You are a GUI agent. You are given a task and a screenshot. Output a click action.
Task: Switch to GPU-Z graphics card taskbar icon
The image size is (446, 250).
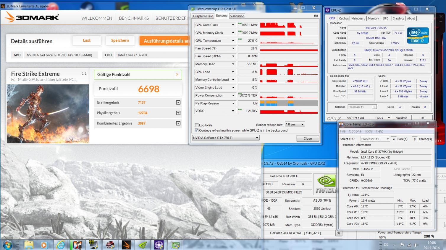click(175, 245)
